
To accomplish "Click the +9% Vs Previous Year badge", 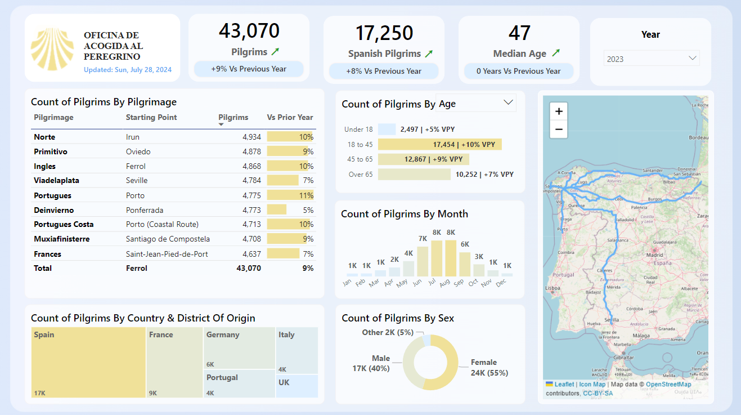I will (248, 68).
